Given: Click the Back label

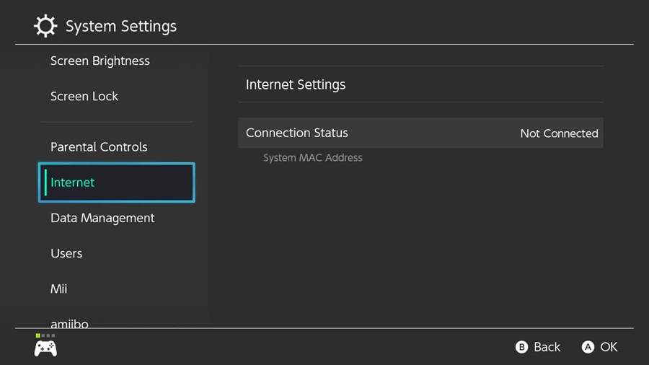Looking at the screenshot, I should pos(547,347).
